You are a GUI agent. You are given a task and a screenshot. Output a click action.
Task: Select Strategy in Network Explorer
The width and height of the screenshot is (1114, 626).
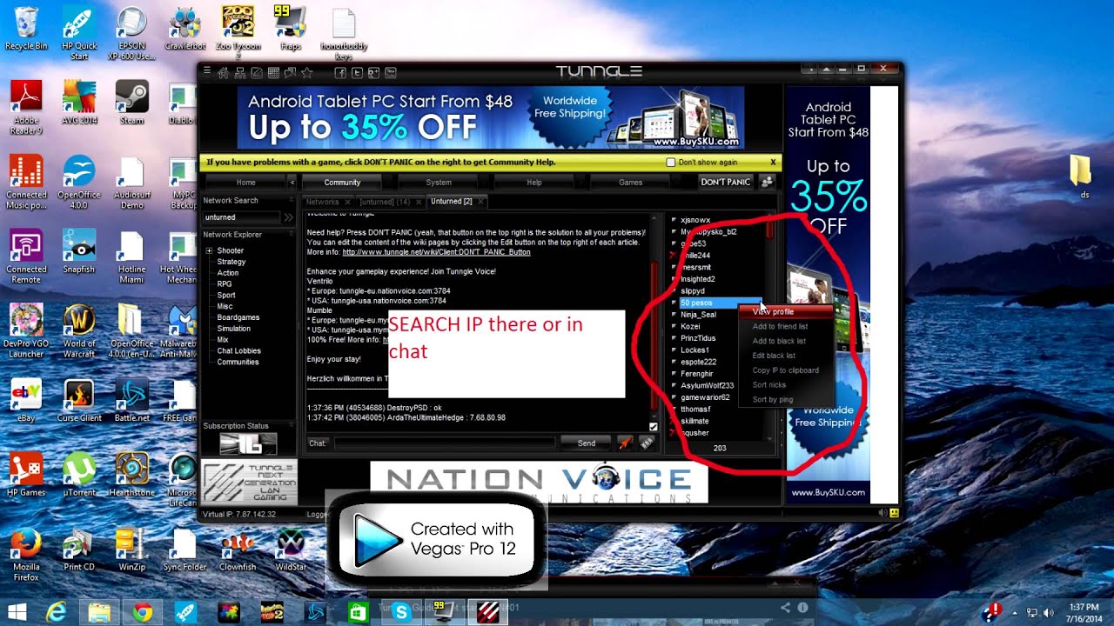(232, 262)
